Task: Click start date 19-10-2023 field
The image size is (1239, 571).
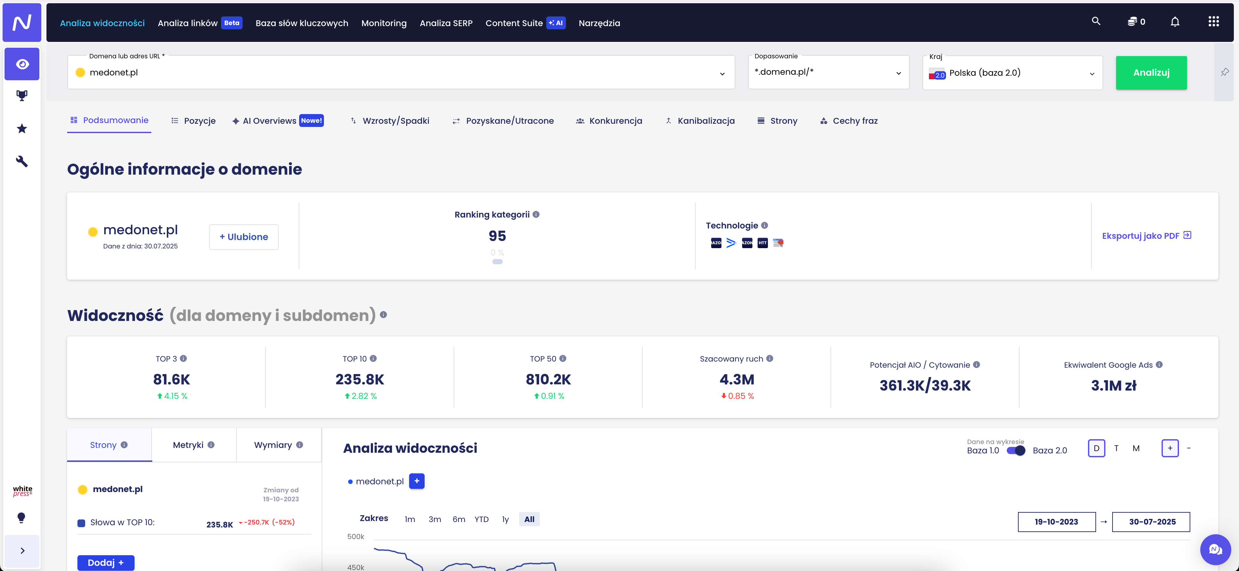Action: pyautogui.click(x=1056, y=522)
